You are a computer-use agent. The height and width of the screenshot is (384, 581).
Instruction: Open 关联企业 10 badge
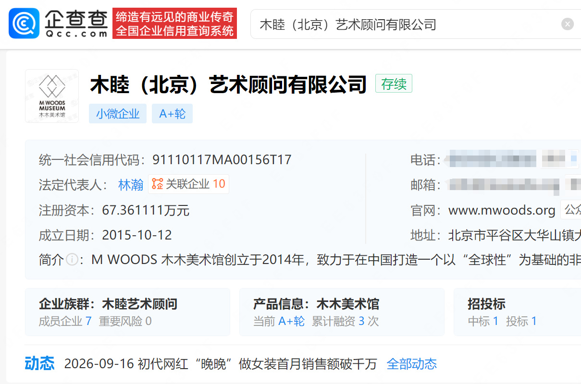point(188,184)
